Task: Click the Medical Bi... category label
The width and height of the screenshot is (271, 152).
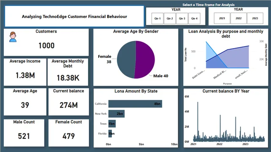Action: 220,75
